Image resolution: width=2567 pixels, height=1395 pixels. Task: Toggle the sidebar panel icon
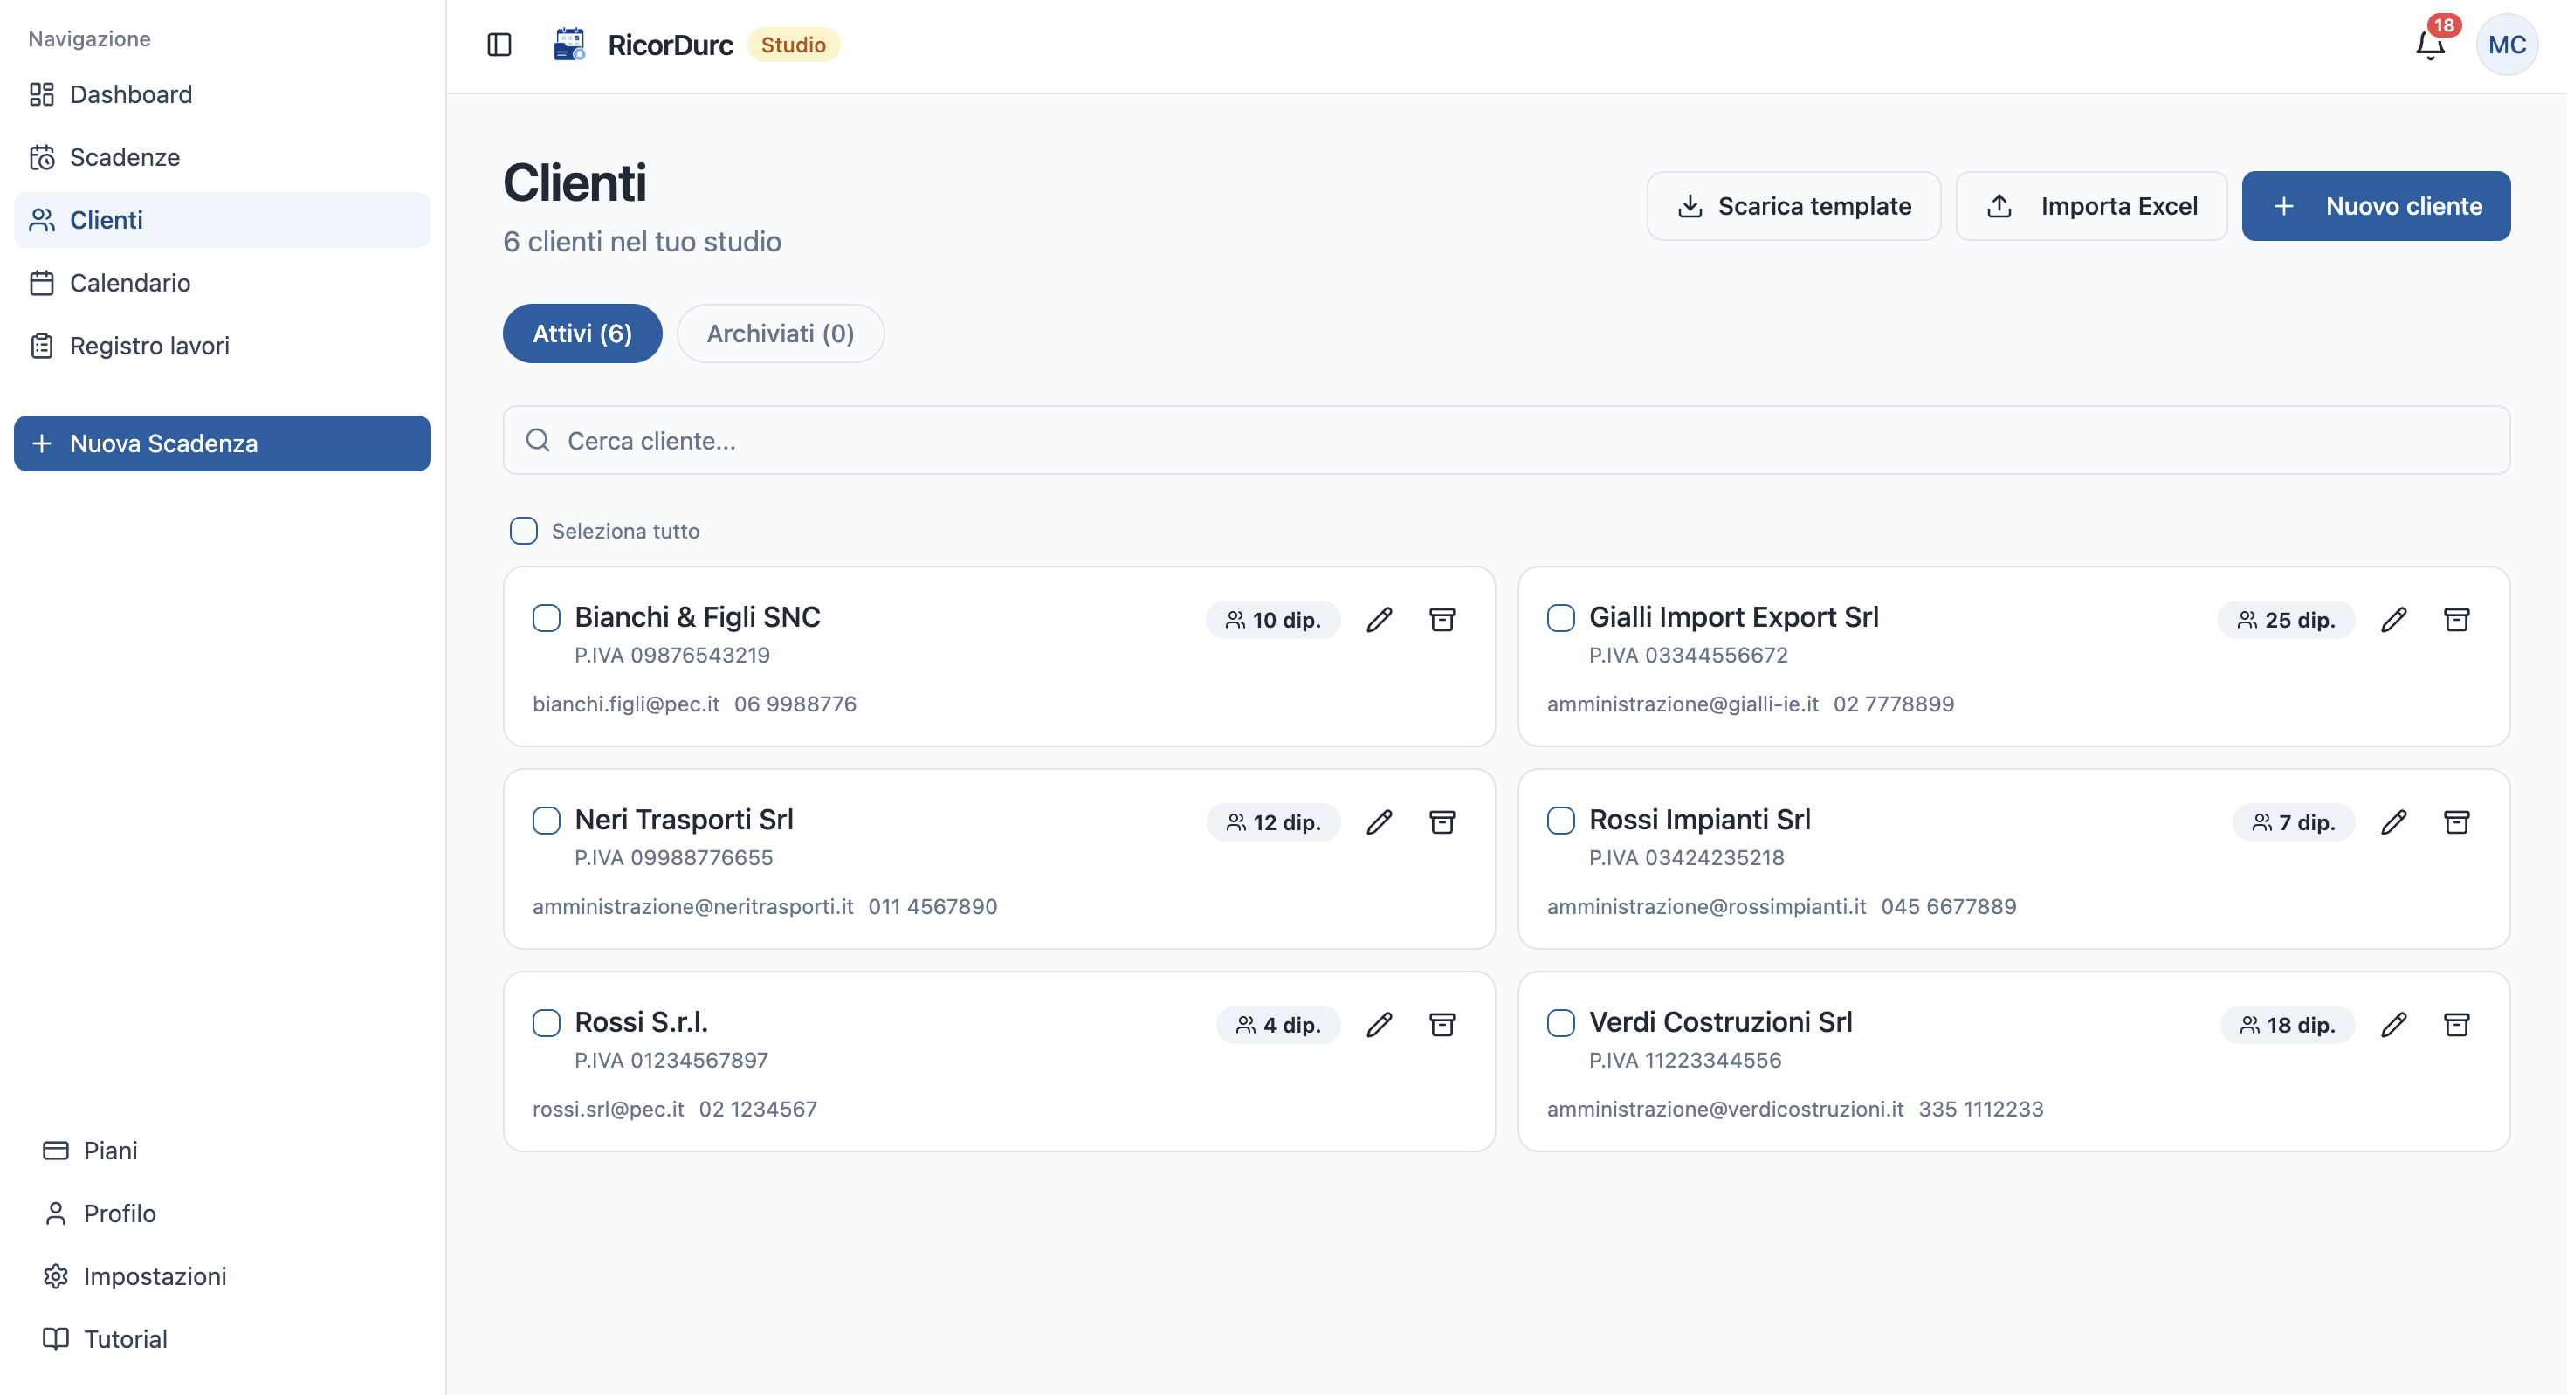499,45
